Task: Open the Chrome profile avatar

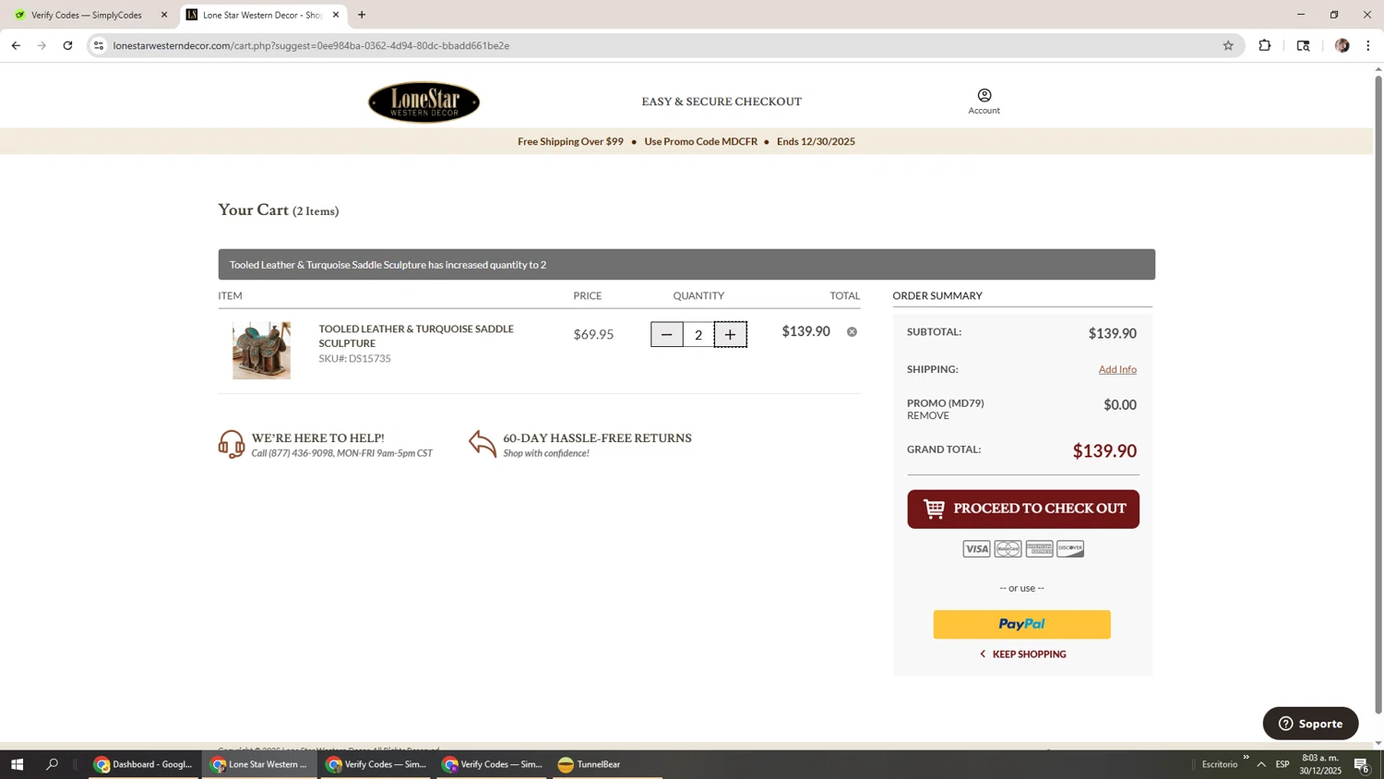Action: coord(1342,45)
